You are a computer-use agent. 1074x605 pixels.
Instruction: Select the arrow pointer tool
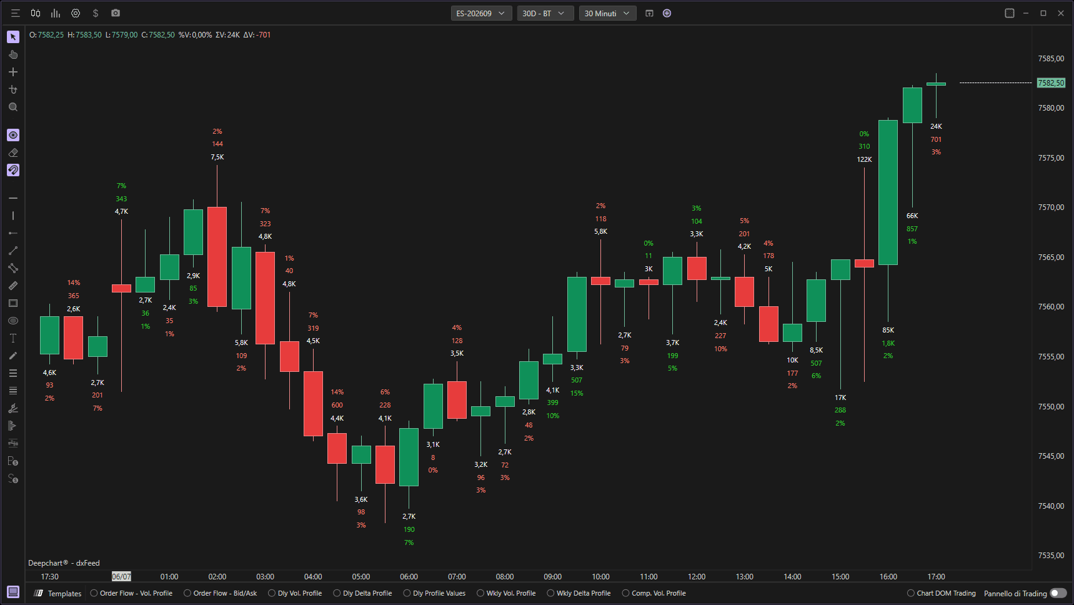(x=13, y=37)
